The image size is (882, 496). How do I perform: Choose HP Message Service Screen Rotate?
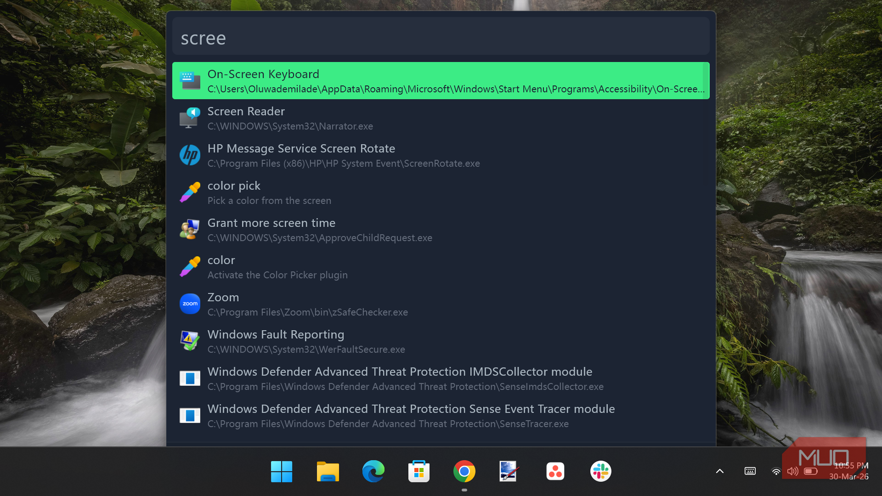pyautogui.click(x=441, y=155)
